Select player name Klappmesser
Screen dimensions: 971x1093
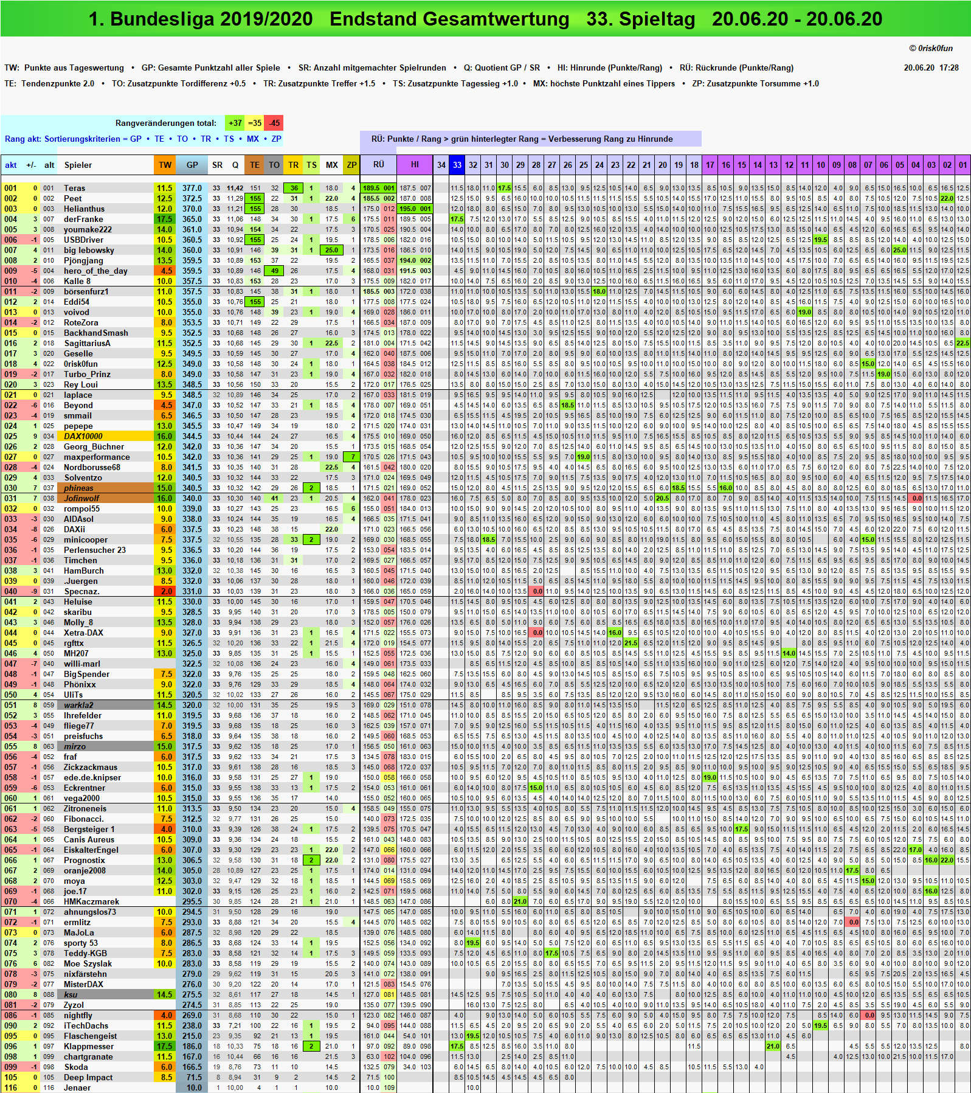point(89,1047)
